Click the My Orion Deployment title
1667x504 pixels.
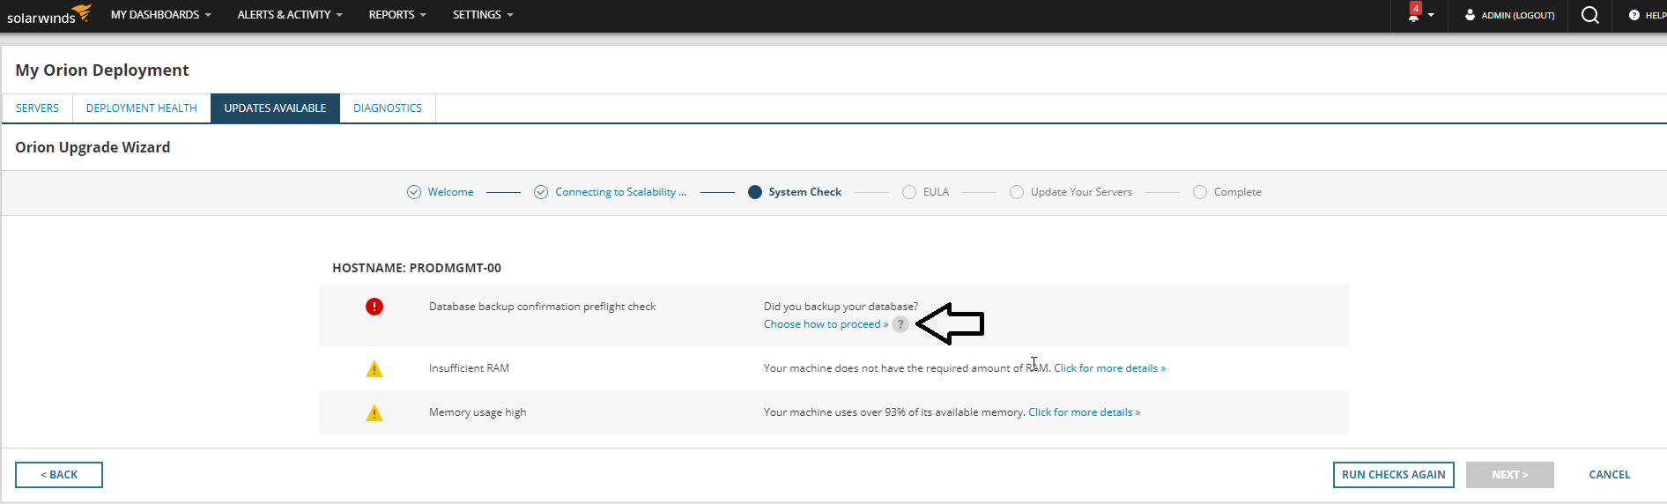[x=102, y=70]
